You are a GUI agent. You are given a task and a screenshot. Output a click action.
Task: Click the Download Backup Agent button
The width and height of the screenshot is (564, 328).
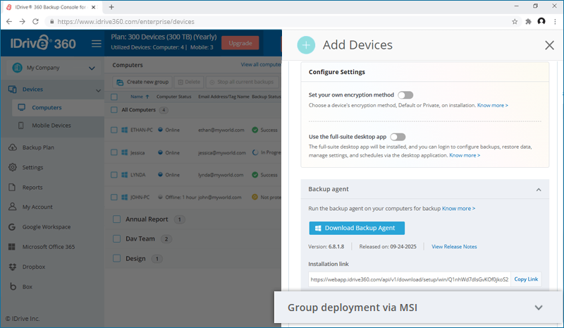357,228
